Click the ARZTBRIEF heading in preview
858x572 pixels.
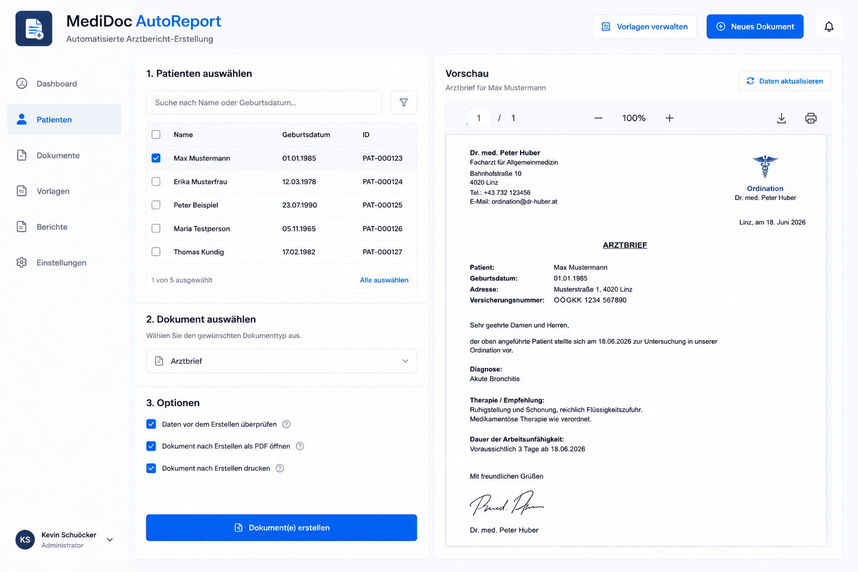pos(625,245)
